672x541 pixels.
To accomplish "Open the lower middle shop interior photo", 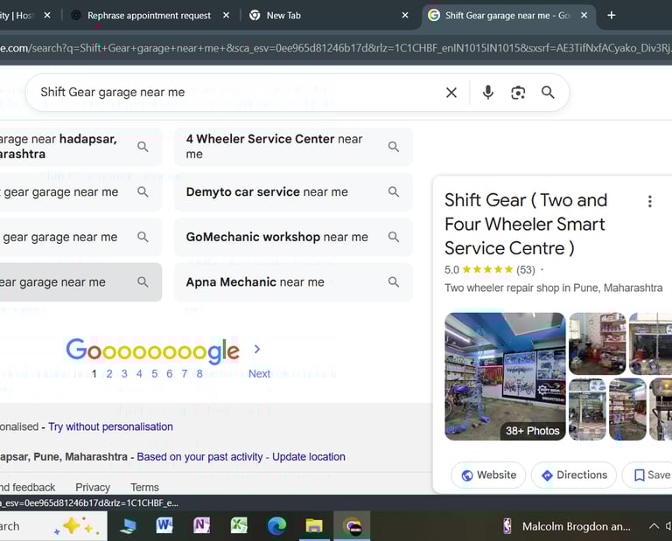I will [x=627, y=409].
